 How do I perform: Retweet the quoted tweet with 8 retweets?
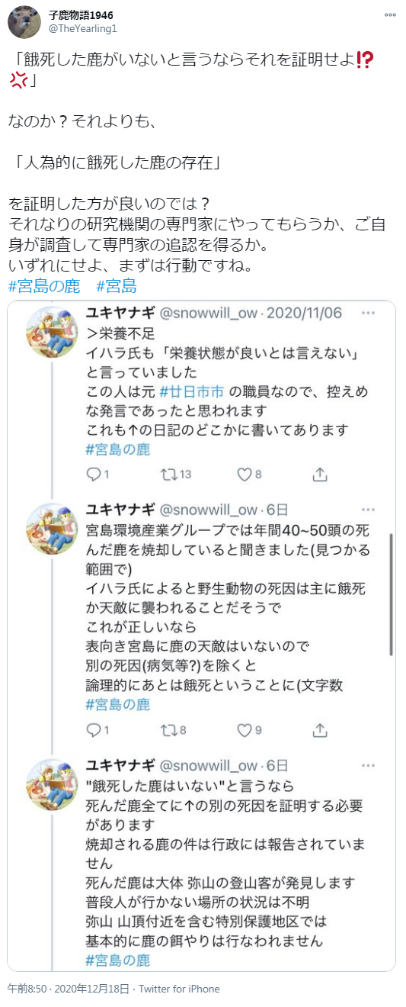click(x=174, y=730)
